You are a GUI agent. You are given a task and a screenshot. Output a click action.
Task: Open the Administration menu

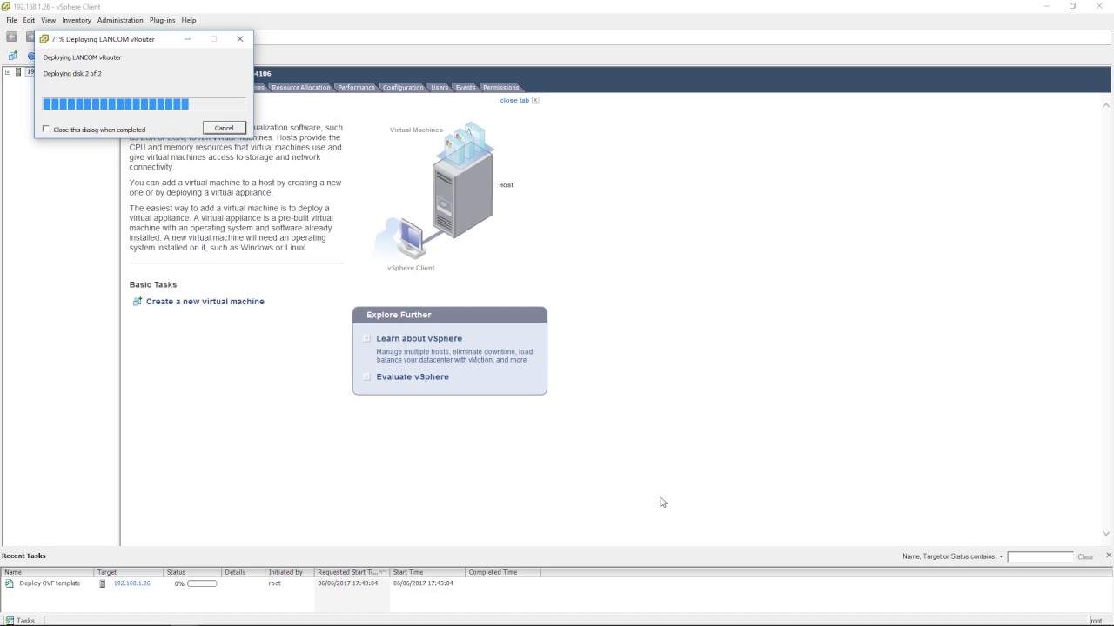[x=120, y=20]
